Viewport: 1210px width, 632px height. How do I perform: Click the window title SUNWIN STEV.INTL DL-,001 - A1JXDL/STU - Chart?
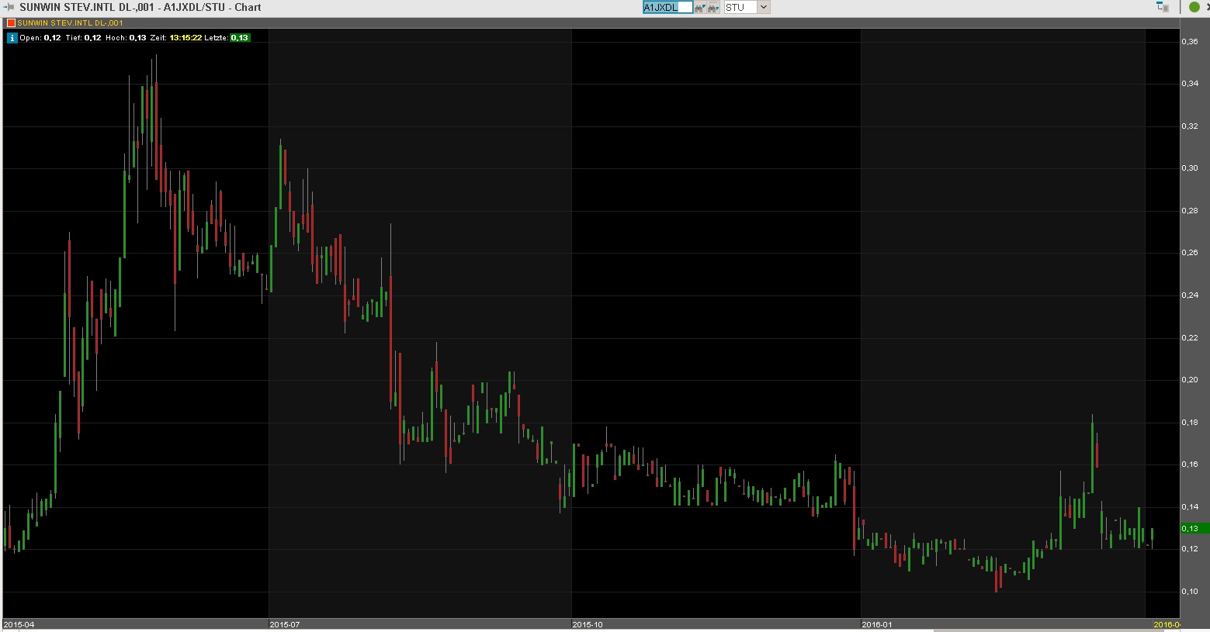point(140,7)
